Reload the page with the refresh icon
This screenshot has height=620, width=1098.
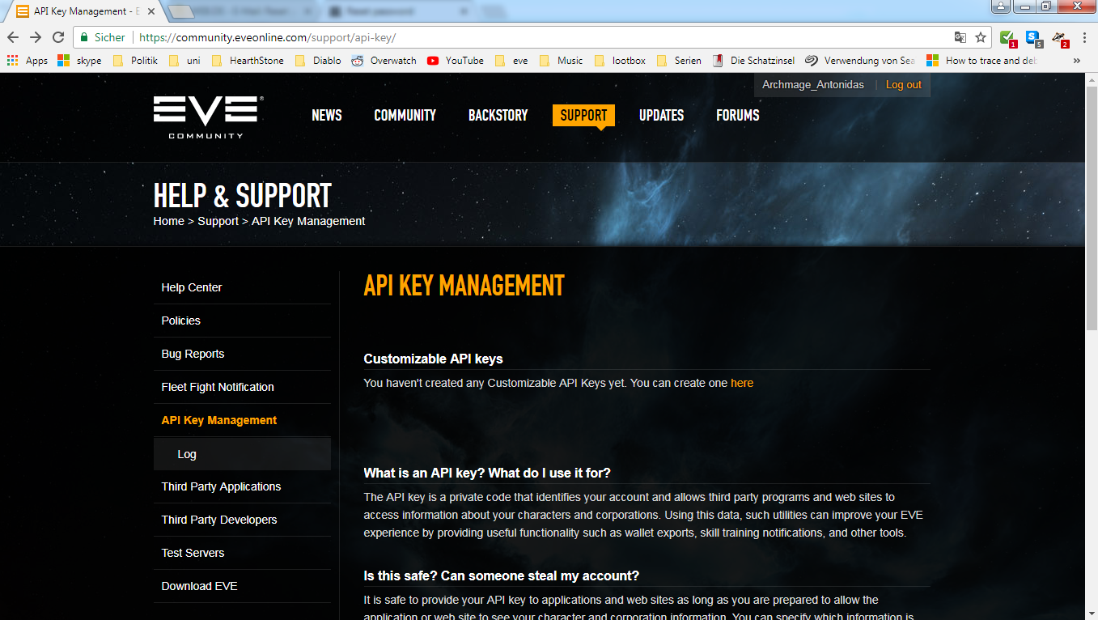pyautogui.click(x=58, y=37)
